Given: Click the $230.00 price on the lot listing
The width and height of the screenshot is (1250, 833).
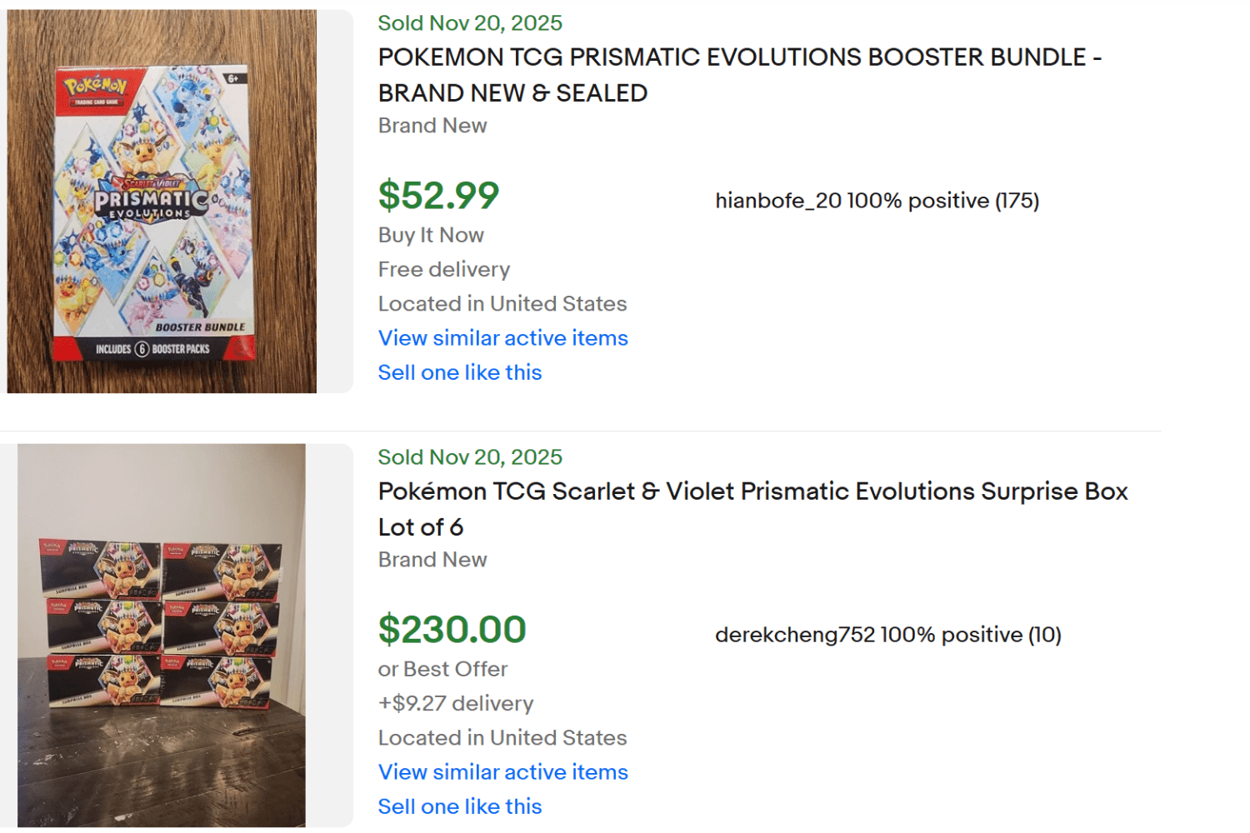Looking at the screenshot, I should 452,630.
